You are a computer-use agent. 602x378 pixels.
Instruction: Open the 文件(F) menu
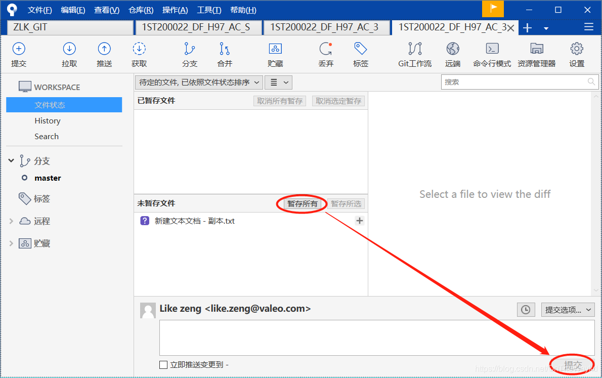click(x=39, y=10)
